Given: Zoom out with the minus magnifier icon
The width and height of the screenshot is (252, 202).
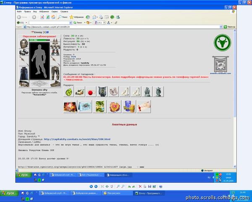Looking at the screenshot, I should (x=123, y=186).
